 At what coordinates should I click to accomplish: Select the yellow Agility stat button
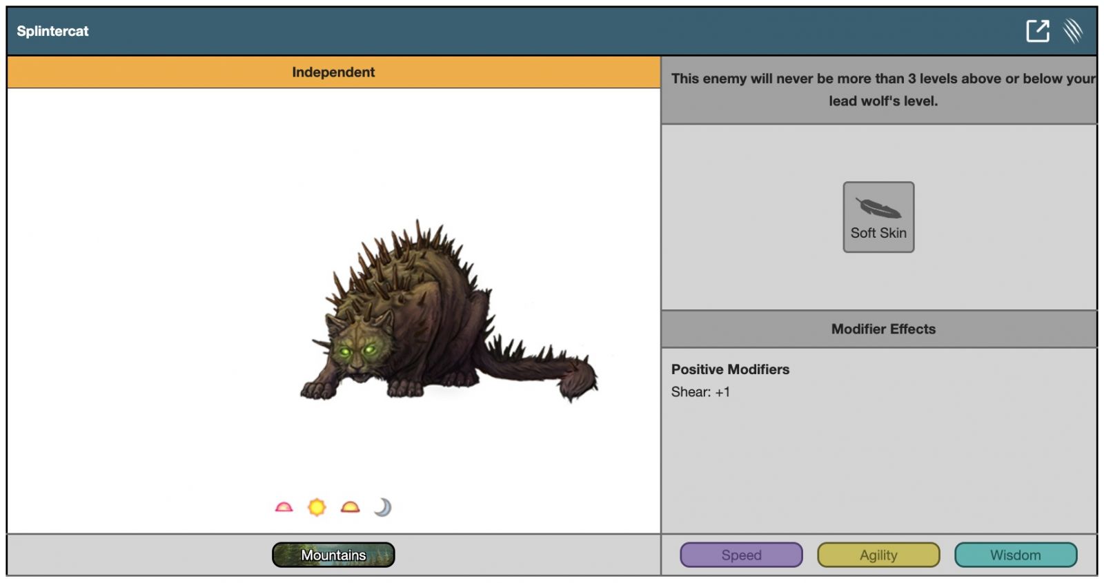pos(878,555)
